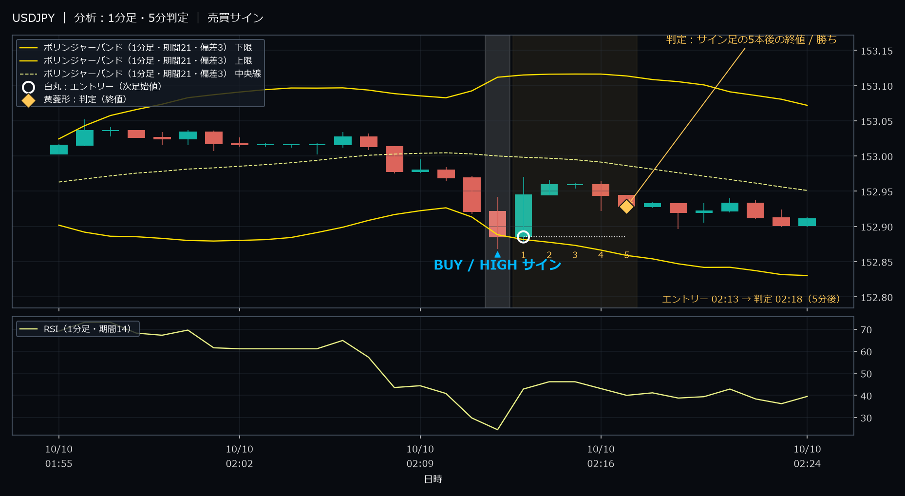905x496 pixels.
Task: Click the 152.90 price axis label
Action: 877,228
